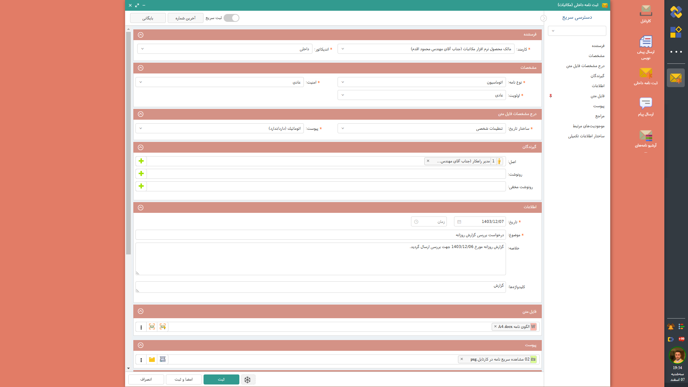688x387 pixels.
Task: Open the ارسال پیام message icon
Action: [646, 104]
